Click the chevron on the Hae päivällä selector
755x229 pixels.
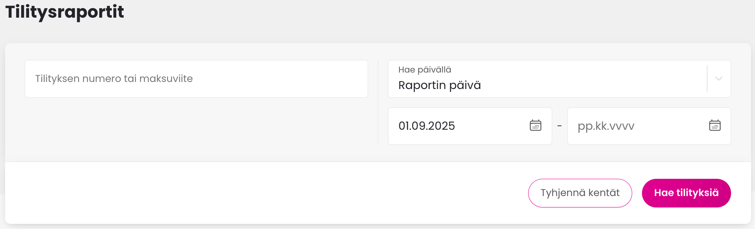[x=719, y=78]
